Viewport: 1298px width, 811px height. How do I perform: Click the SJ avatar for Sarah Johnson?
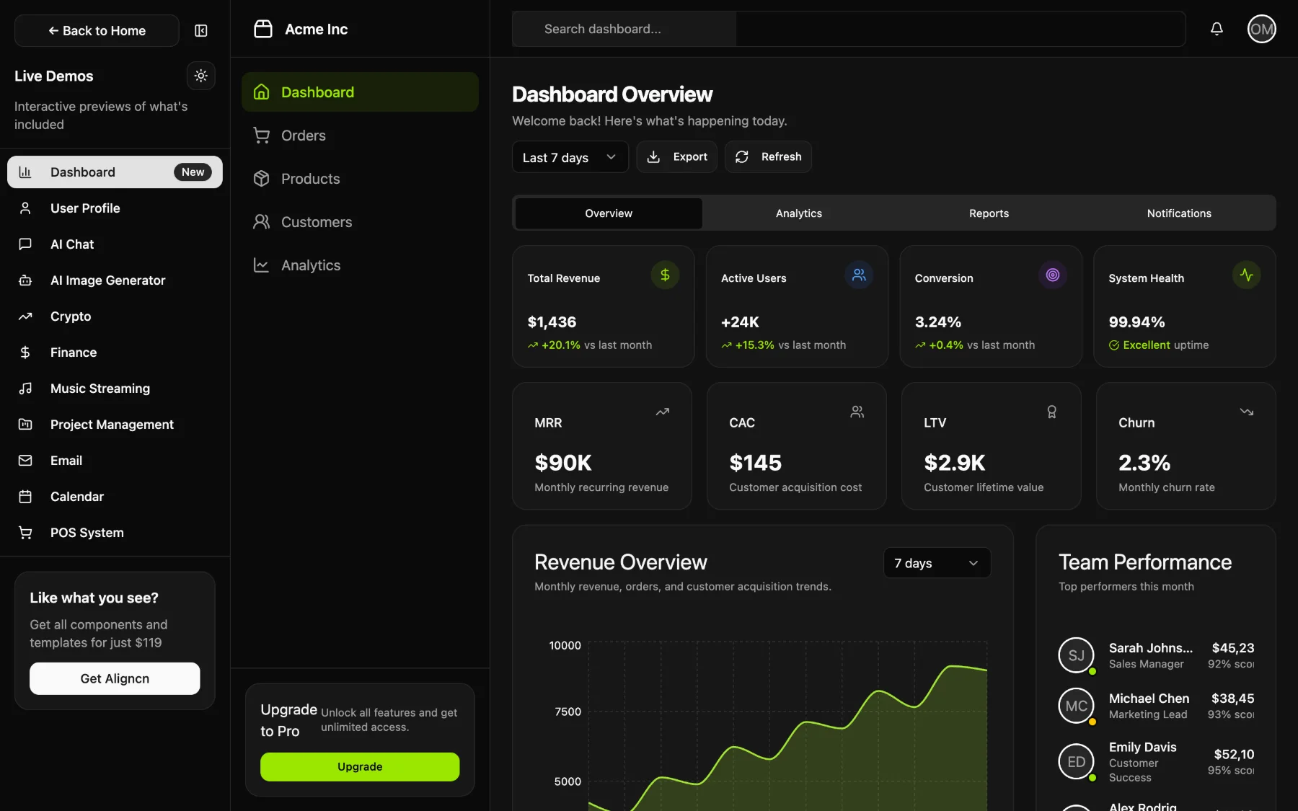click(x=1077, y=655)
